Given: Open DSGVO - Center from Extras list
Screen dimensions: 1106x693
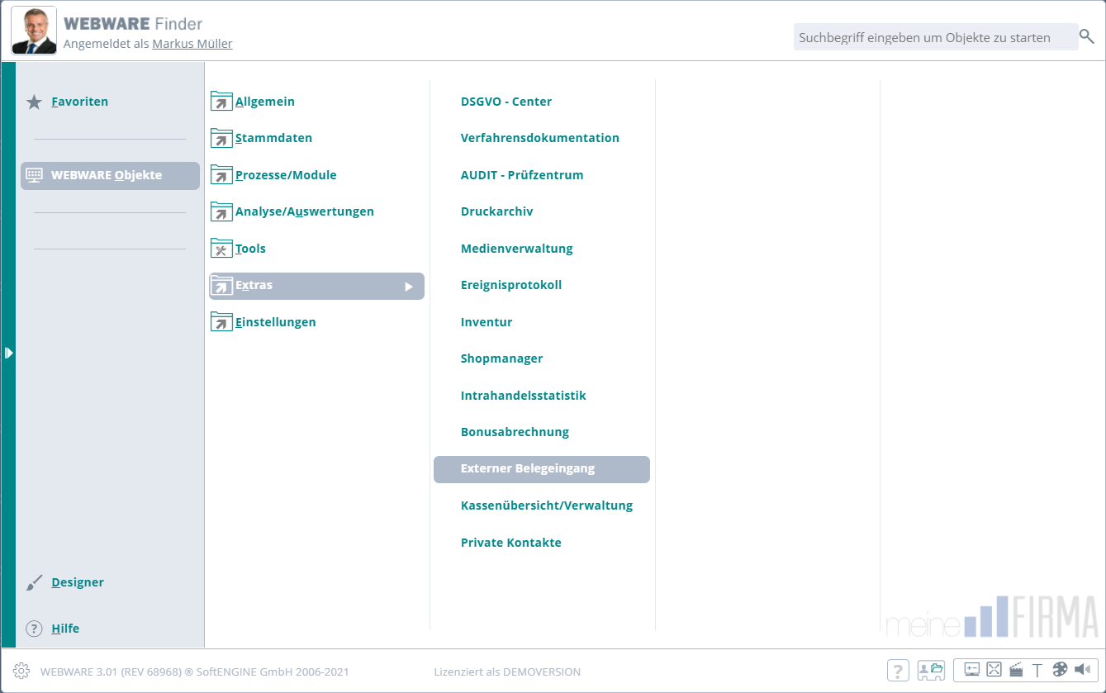Looking at the screenshot, I should (506, 102).
